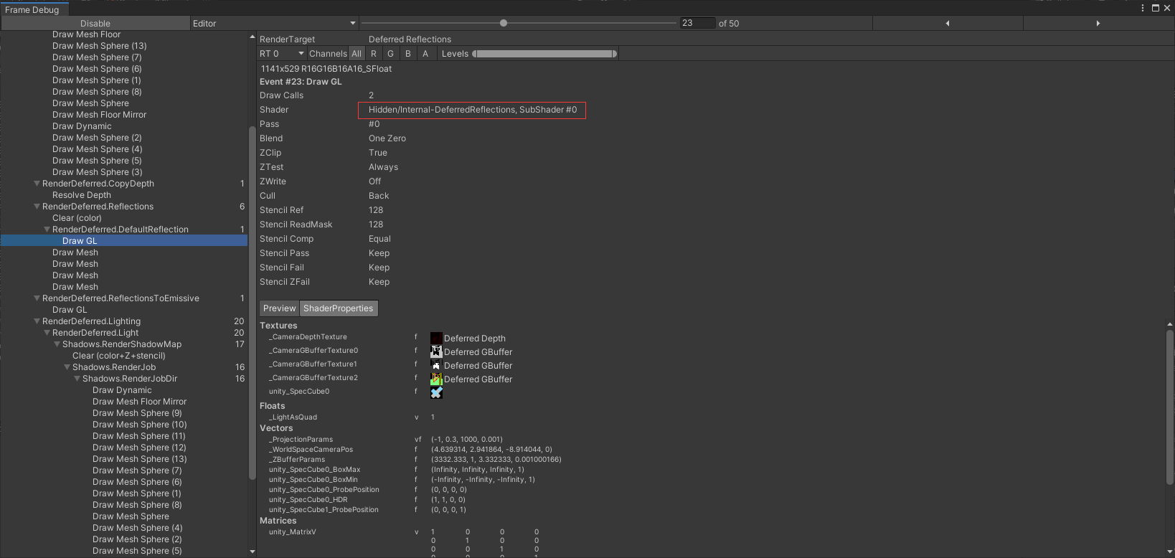The image size is (1175, 558).
Task: Click the Stencil Comp Equal value
Action: 379,239
